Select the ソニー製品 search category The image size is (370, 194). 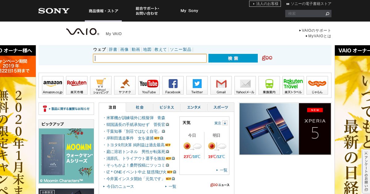(x=181, y=49)
